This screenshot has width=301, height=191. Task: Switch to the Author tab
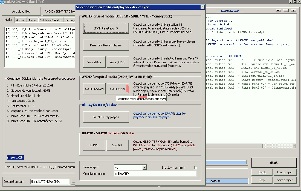(20, 20)
